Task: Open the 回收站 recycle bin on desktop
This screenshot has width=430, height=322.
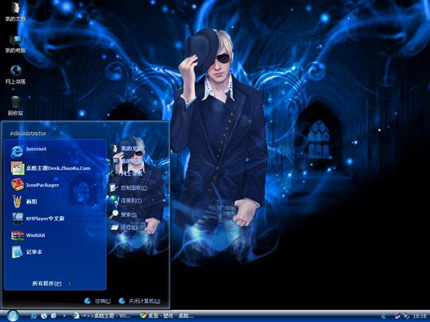Action: 15,106
